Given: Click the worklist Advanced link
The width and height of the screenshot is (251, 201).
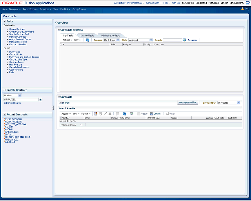Looking at the screenshot, I should click(193, 40).
